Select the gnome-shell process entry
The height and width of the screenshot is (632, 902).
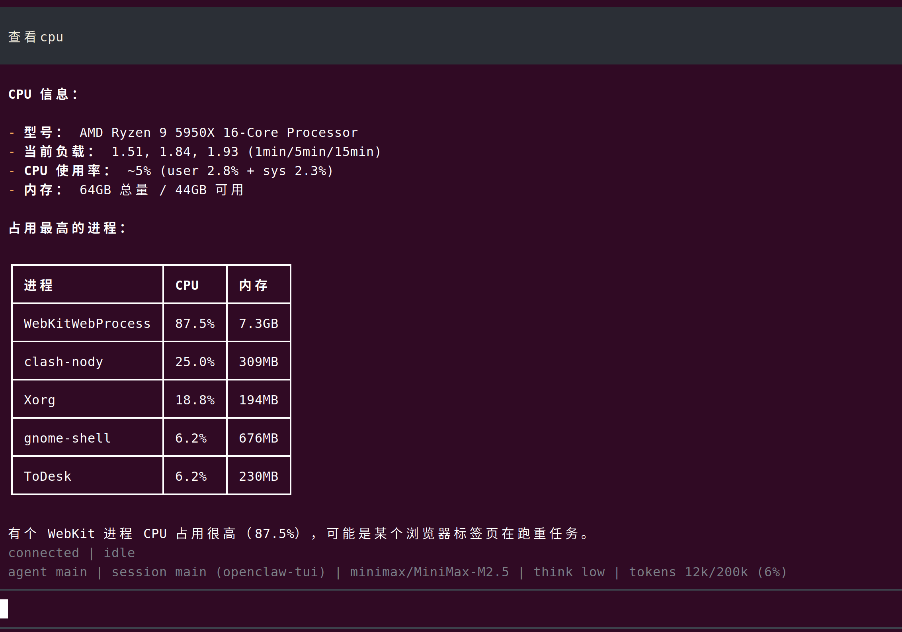[67, 438]
